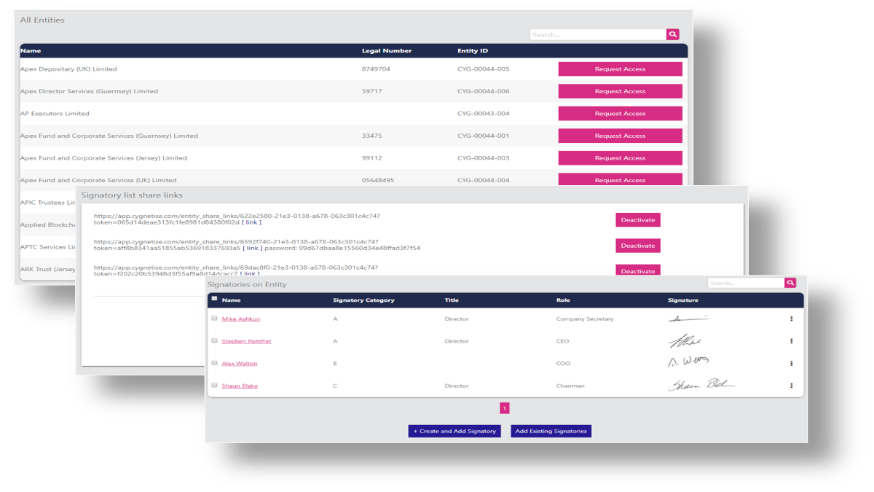The image size is (874, 492).
Task: Open the three-dot menu for Alex Walton
Action: pos(791,363)
